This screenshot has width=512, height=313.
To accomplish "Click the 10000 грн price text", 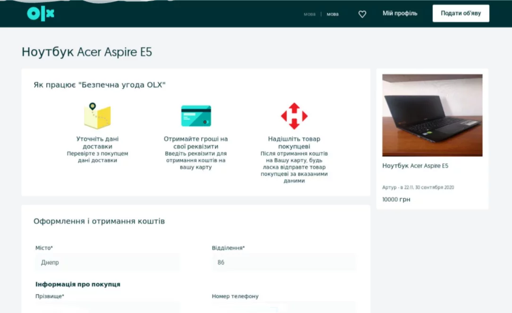I will pos(396,199).
